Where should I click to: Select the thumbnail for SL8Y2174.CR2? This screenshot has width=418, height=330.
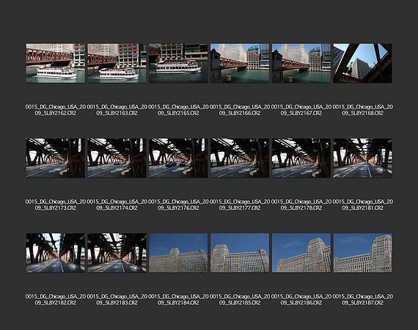click(117, 158)
